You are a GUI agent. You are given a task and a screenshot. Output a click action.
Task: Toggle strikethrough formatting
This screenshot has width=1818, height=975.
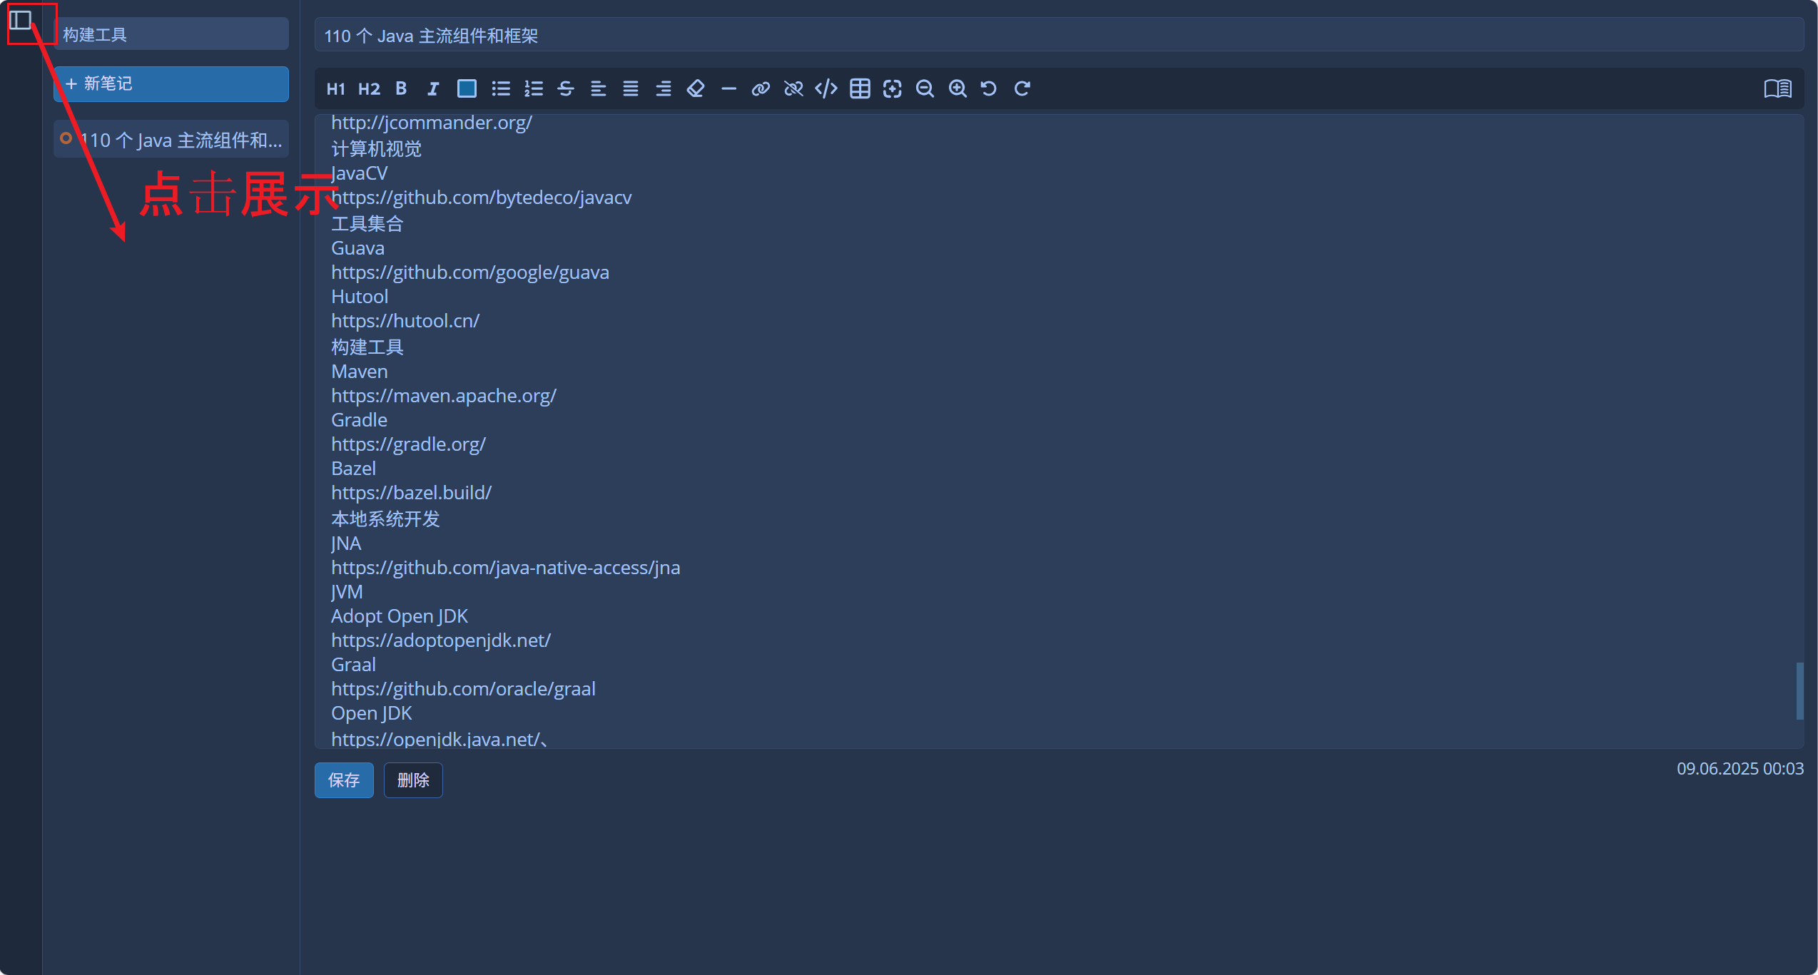click(566, 88)
